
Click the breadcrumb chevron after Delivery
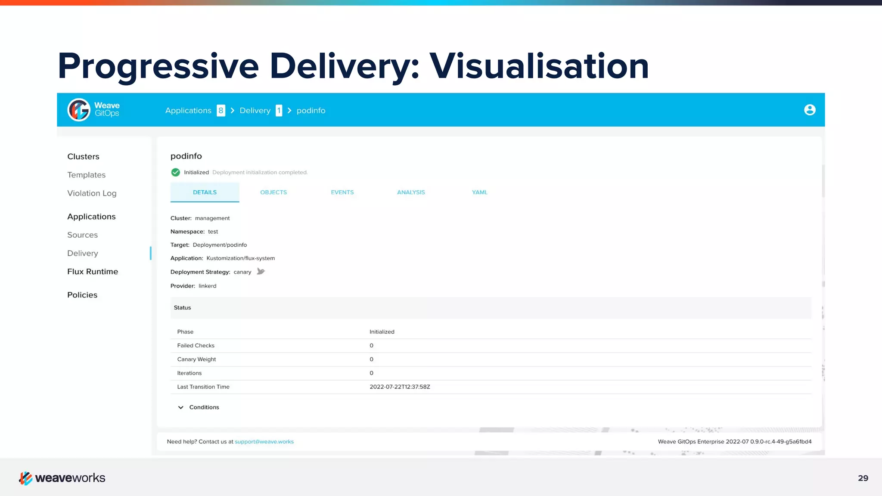point(289,111)
